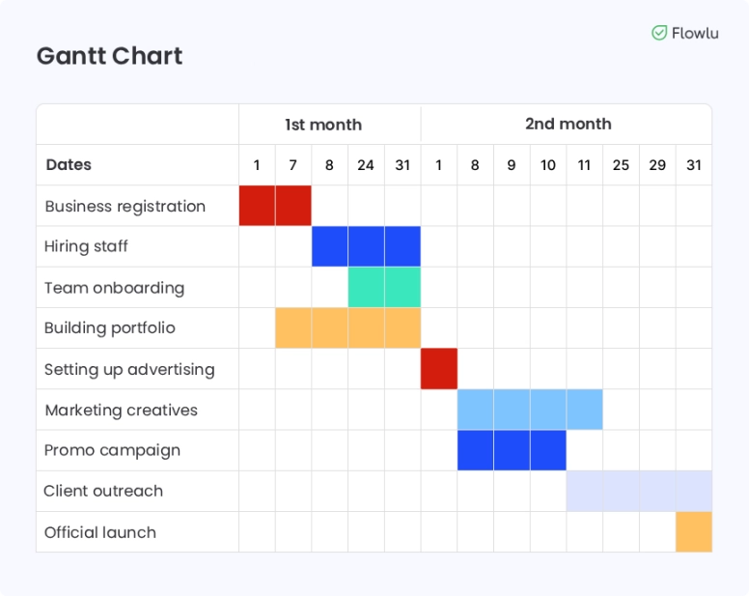Click the Flowlu checkmark logo icon
The height and width of the screenshot is (596, 749).
660,33
